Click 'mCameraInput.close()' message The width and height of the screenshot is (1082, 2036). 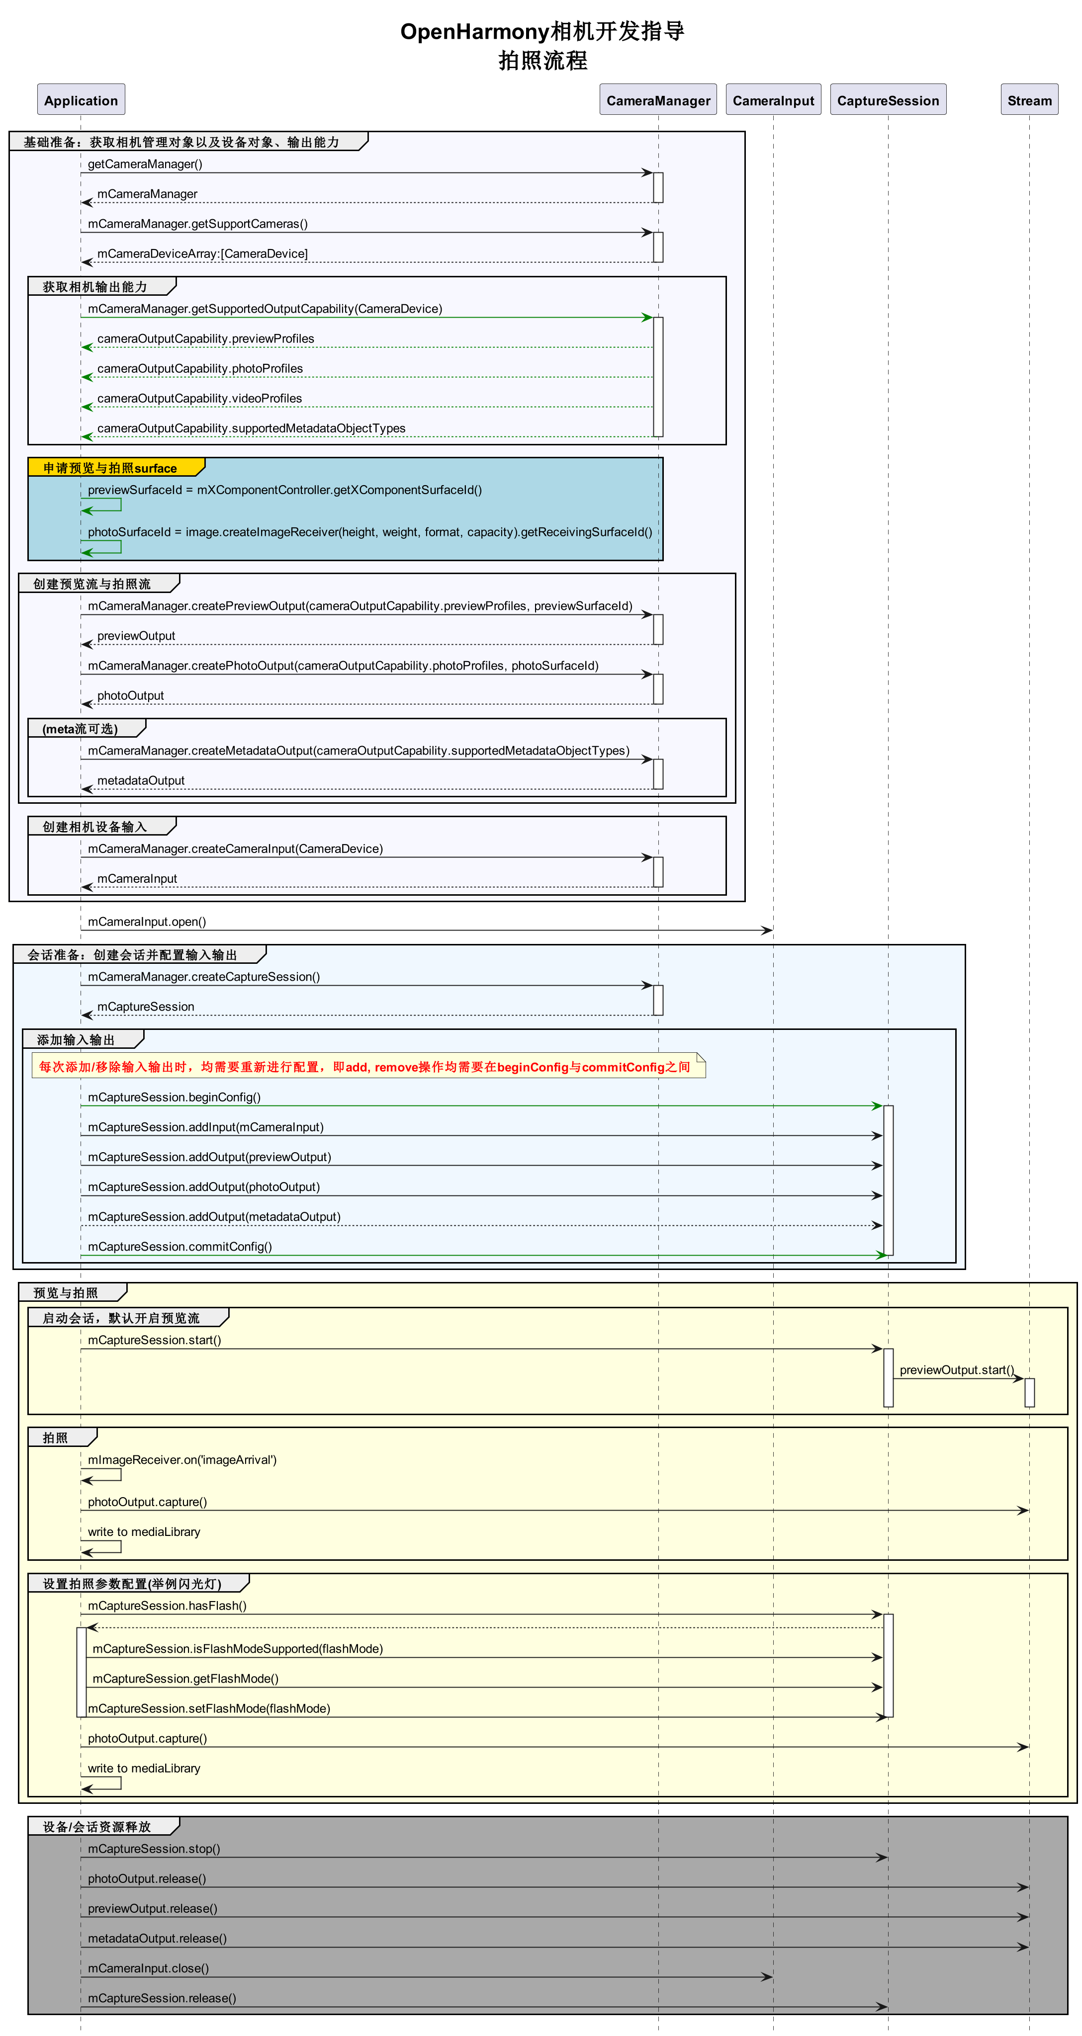(x=148, y=1969)
